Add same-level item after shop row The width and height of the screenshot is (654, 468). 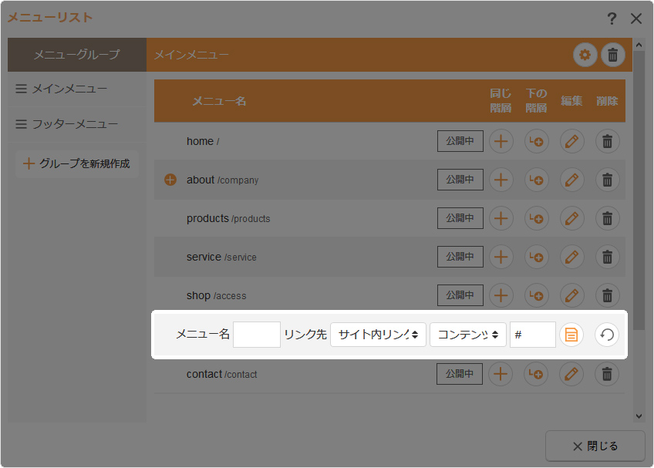click(x=501, y=295)
